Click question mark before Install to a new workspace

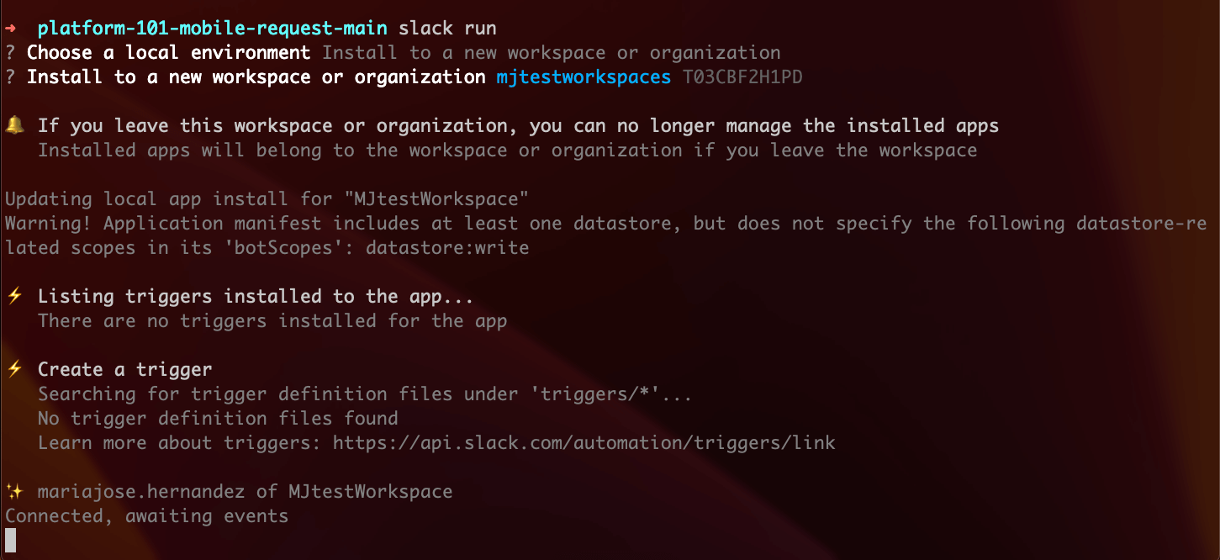coord(10,77)
